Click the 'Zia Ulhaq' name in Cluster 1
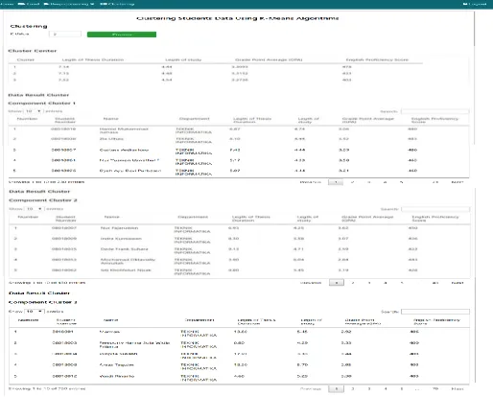 click(111, 139)
